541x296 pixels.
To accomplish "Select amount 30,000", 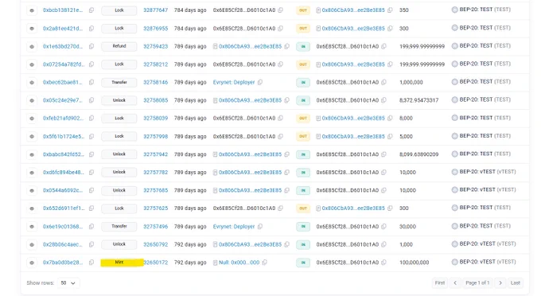I will click(407, 227).
